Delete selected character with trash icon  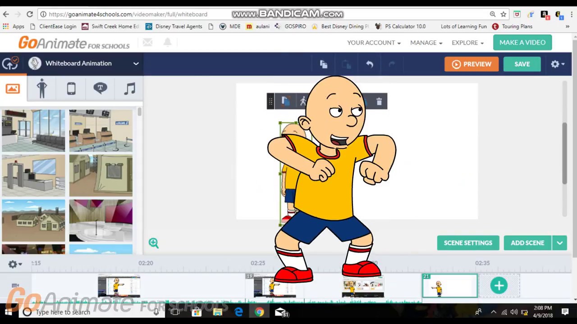pos(379,102)
